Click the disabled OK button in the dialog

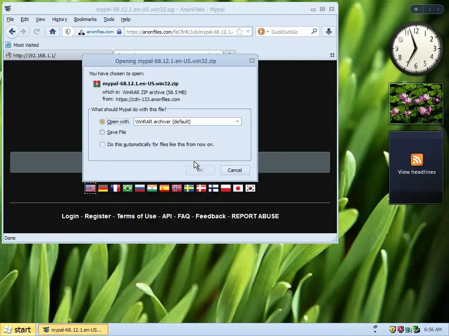click(200, 170)
